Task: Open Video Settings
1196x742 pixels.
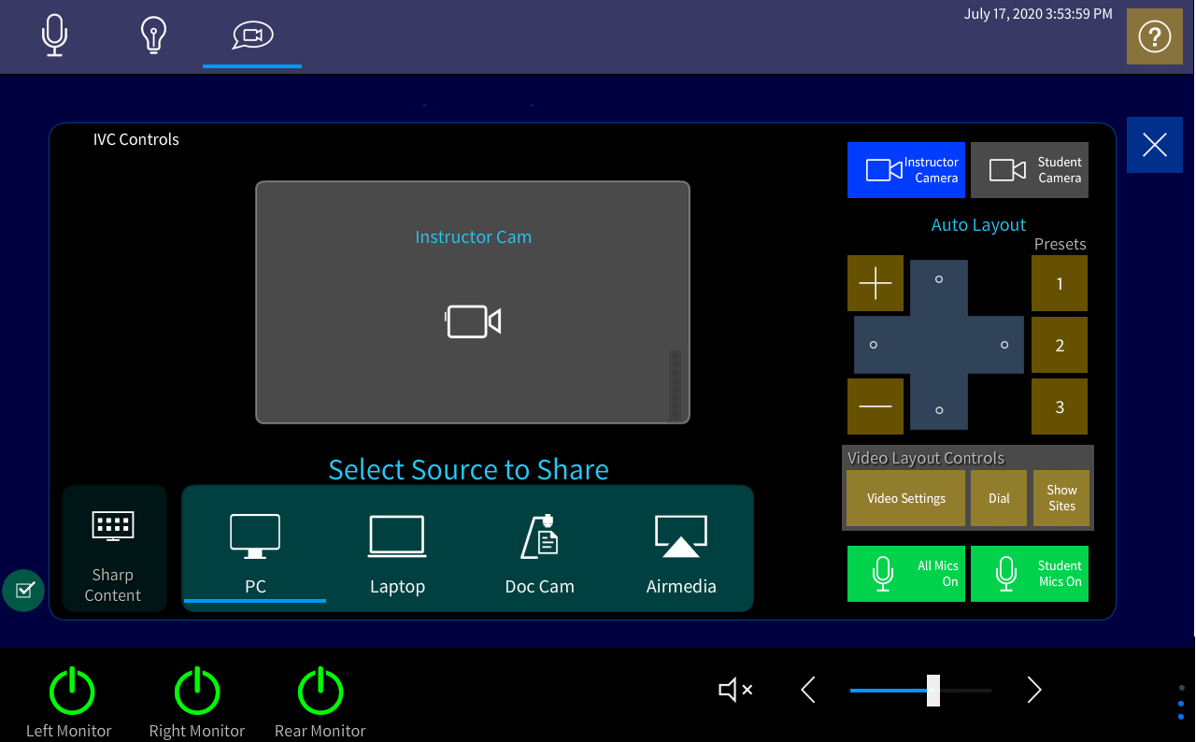Action: click(x=904, y=498)
